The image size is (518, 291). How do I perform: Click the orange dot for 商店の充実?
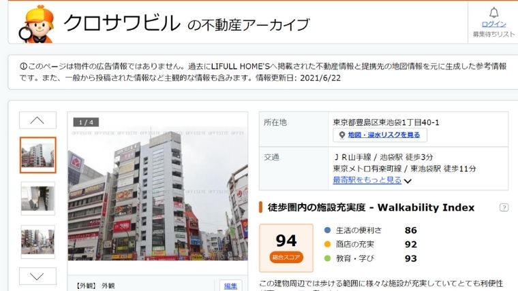[x=327, y=244]
